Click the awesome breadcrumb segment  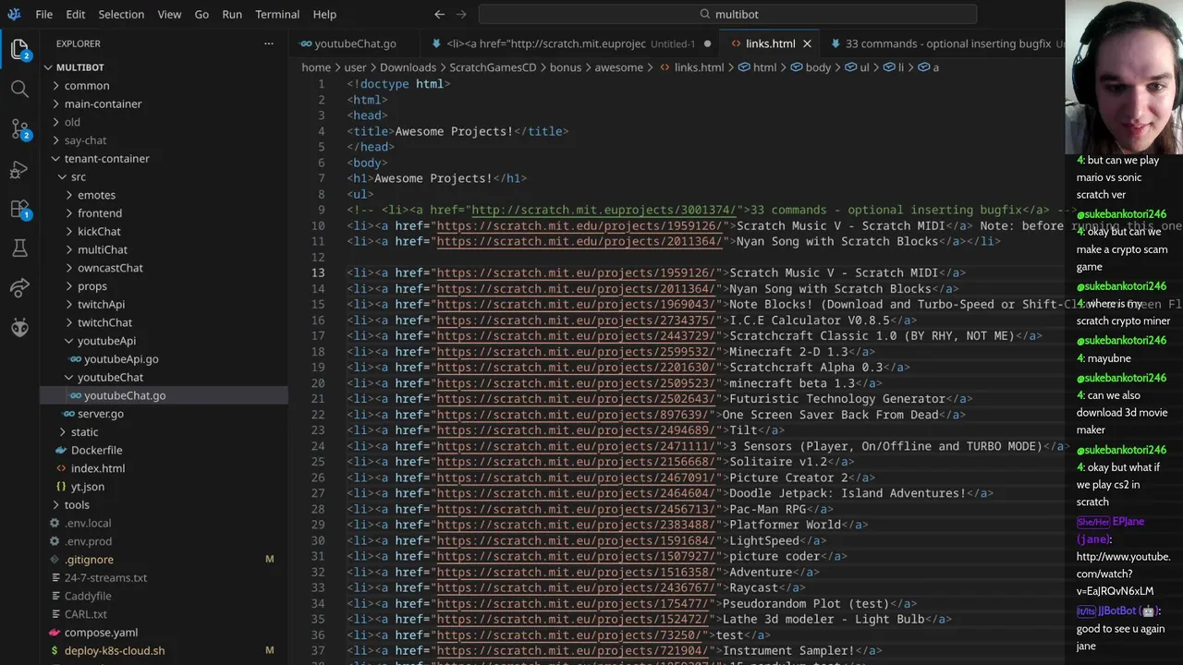(x=618, y=67)
